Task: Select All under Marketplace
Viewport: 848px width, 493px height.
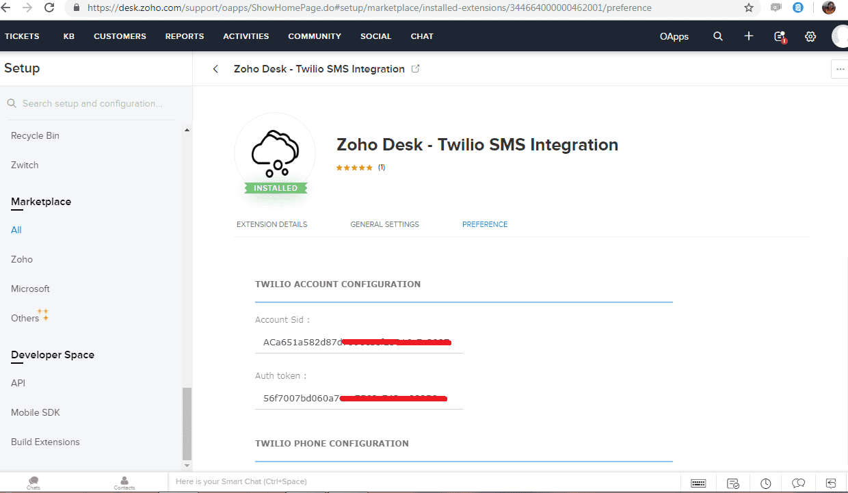Action: (16, 230)
